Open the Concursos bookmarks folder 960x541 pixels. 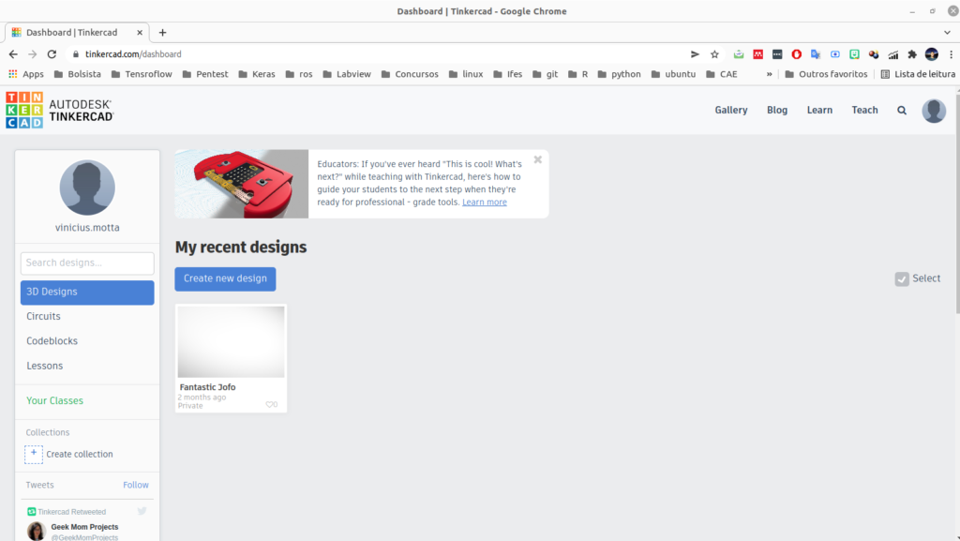pos(411,74)
